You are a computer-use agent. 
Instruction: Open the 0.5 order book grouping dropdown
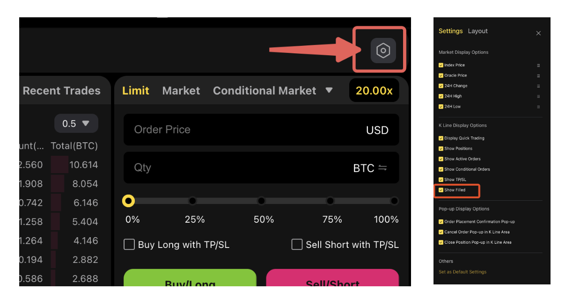pyautogui.click(x=76, y=123)
